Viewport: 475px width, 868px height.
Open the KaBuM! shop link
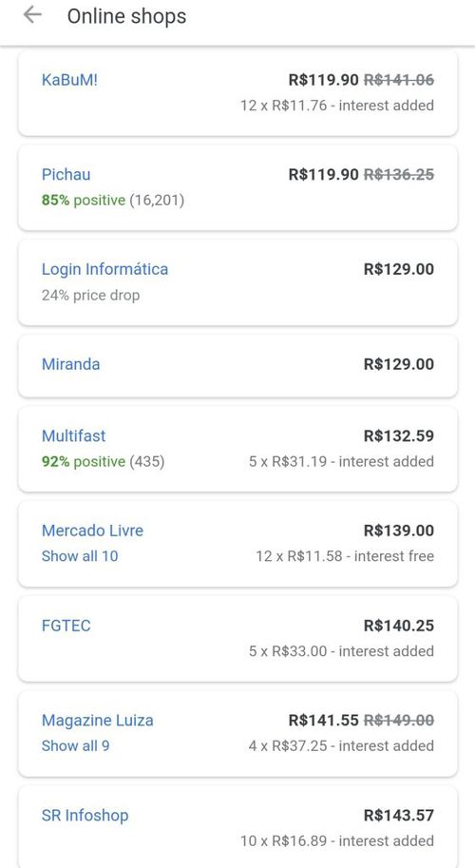click(69, 80)
